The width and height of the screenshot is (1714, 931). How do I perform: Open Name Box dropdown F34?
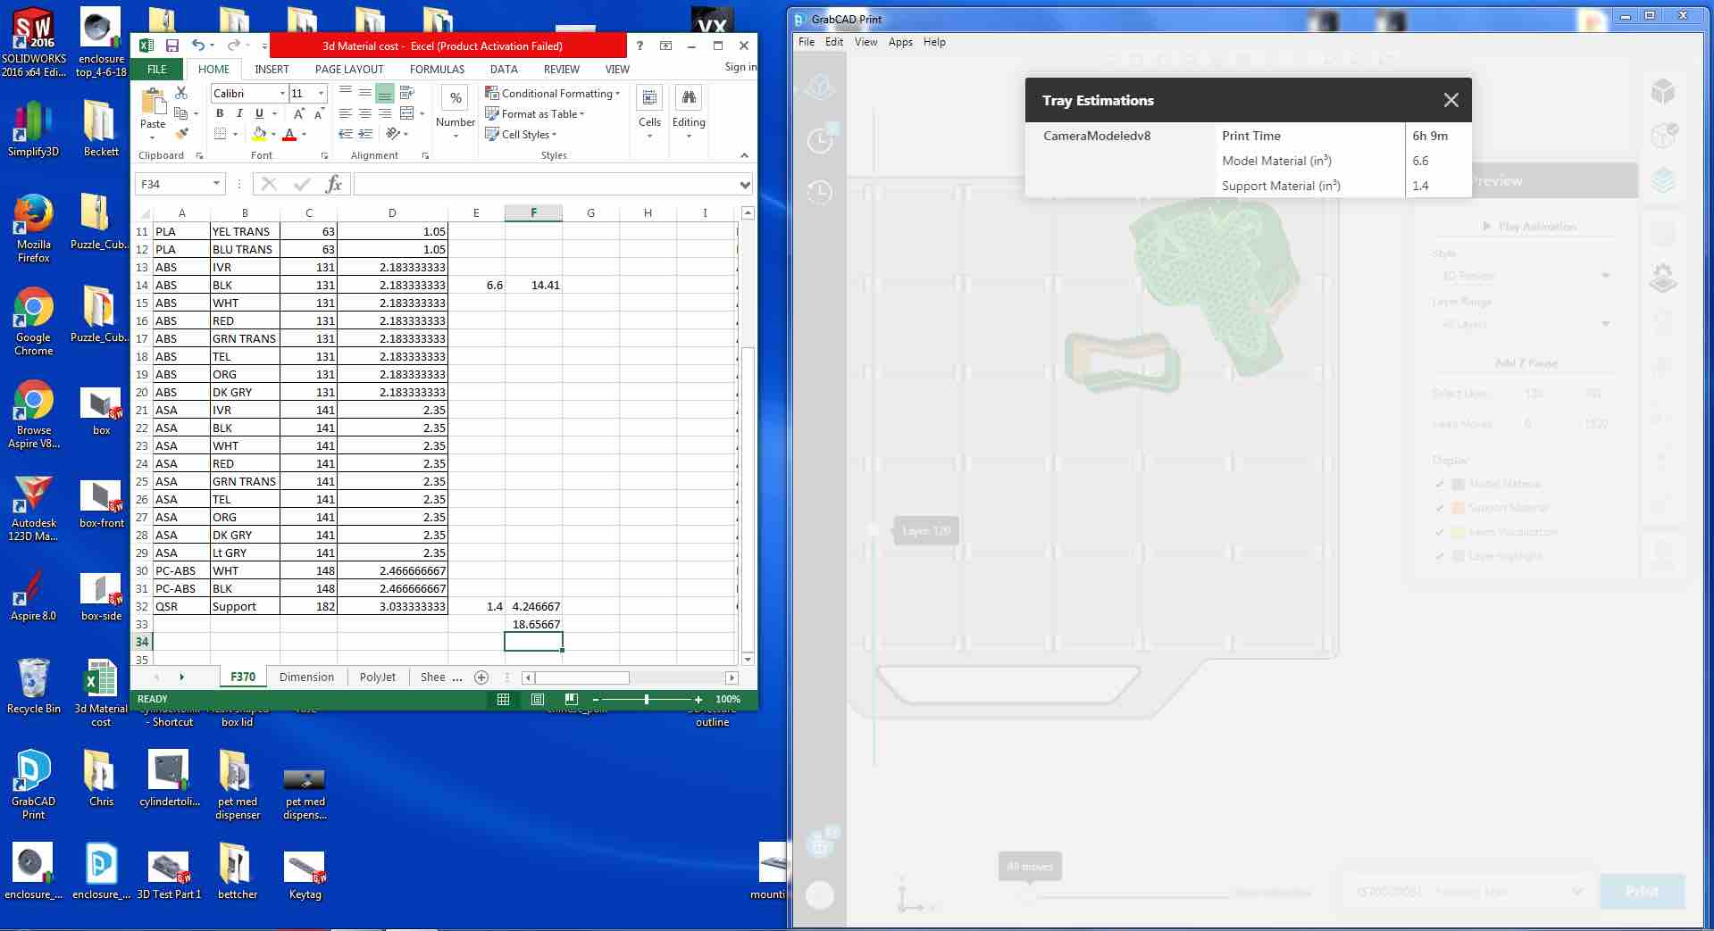click(x=216, y=184)
